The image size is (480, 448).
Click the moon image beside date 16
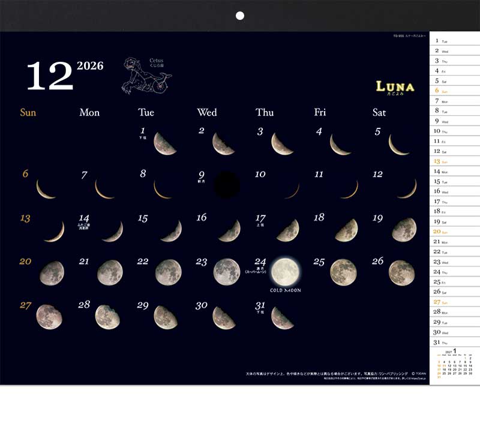230,231
